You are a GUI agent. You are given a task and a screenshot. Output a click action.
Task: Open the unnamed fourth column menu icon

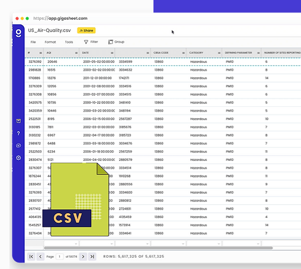point(148,53)
